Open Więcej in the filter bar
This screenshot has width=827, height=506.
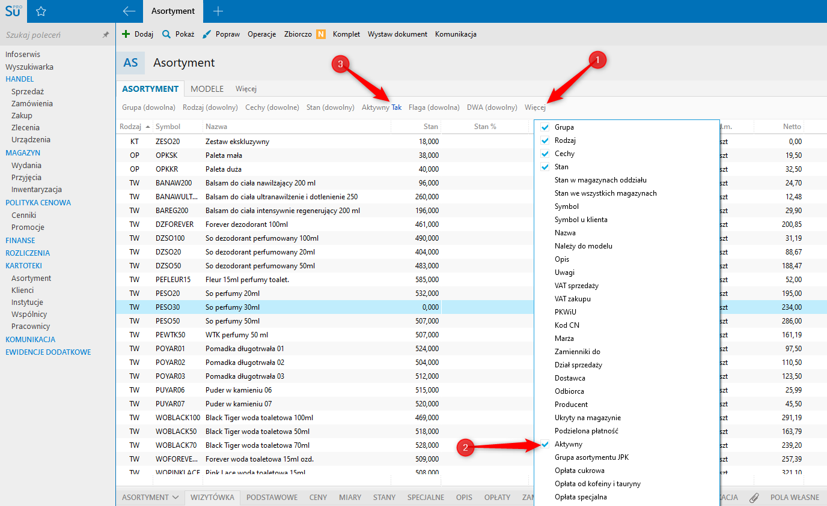click(x=535, y=107)
